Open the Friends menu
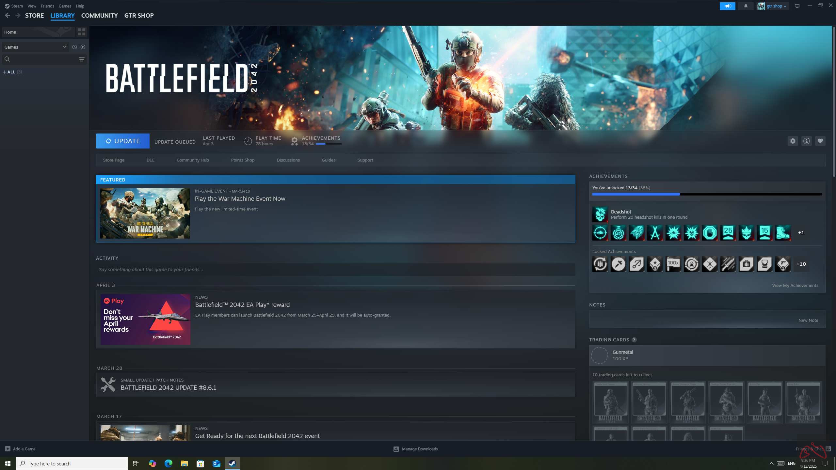This screenshot has width=836, height=470. 47,6
